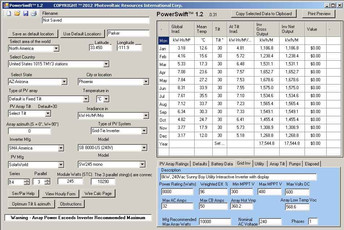The image size is (344, 230).
Task: Click the Max MPPT V field
Action: pos(269,192)
